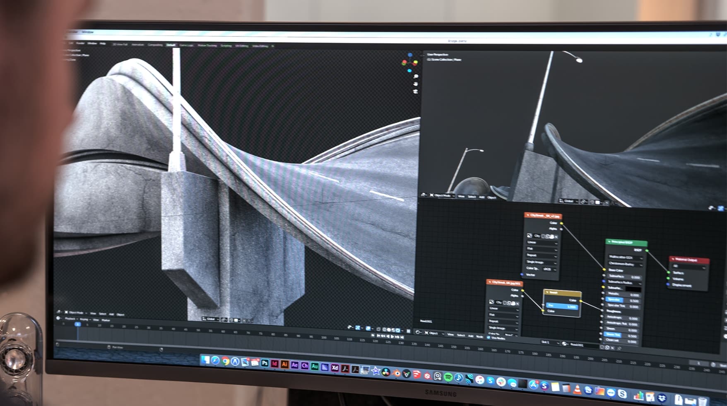Open Illustrator from the dock
This screenshot has width=727, height=406.
(x=284, y=364)
